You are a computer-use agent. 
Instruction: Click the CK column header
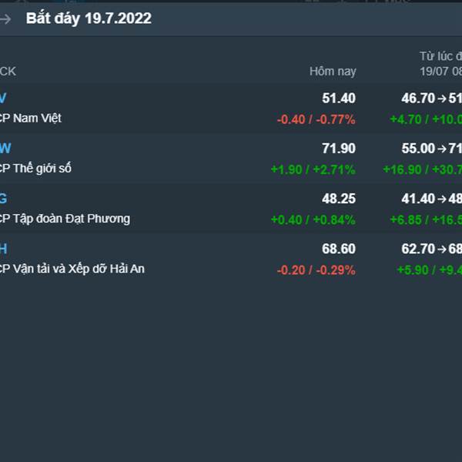pos(8,72)
